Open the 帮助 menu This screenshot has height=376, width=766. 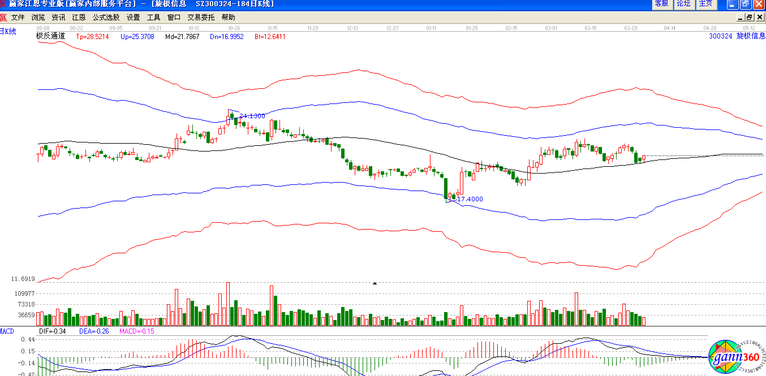click(228, 18)
